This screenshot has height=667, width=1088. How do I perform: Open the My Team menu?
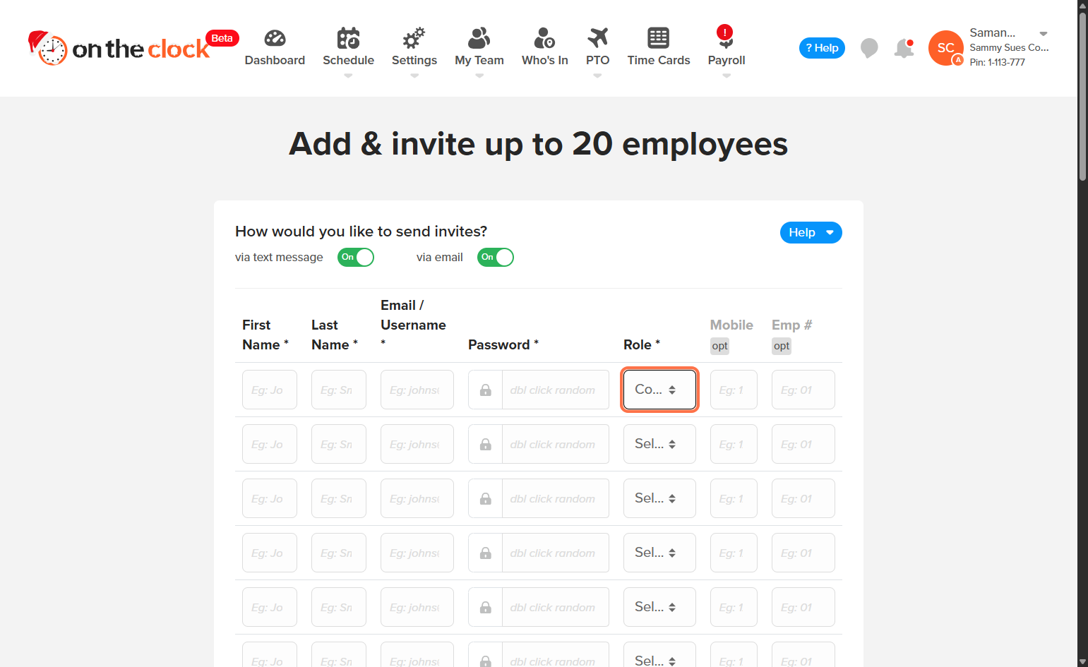[479, 47]
